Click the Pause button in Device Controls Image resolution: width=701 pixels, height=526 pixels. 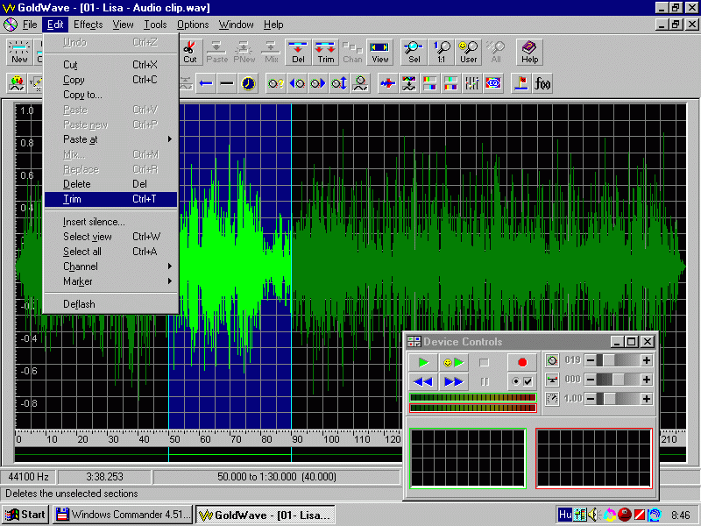485,381
